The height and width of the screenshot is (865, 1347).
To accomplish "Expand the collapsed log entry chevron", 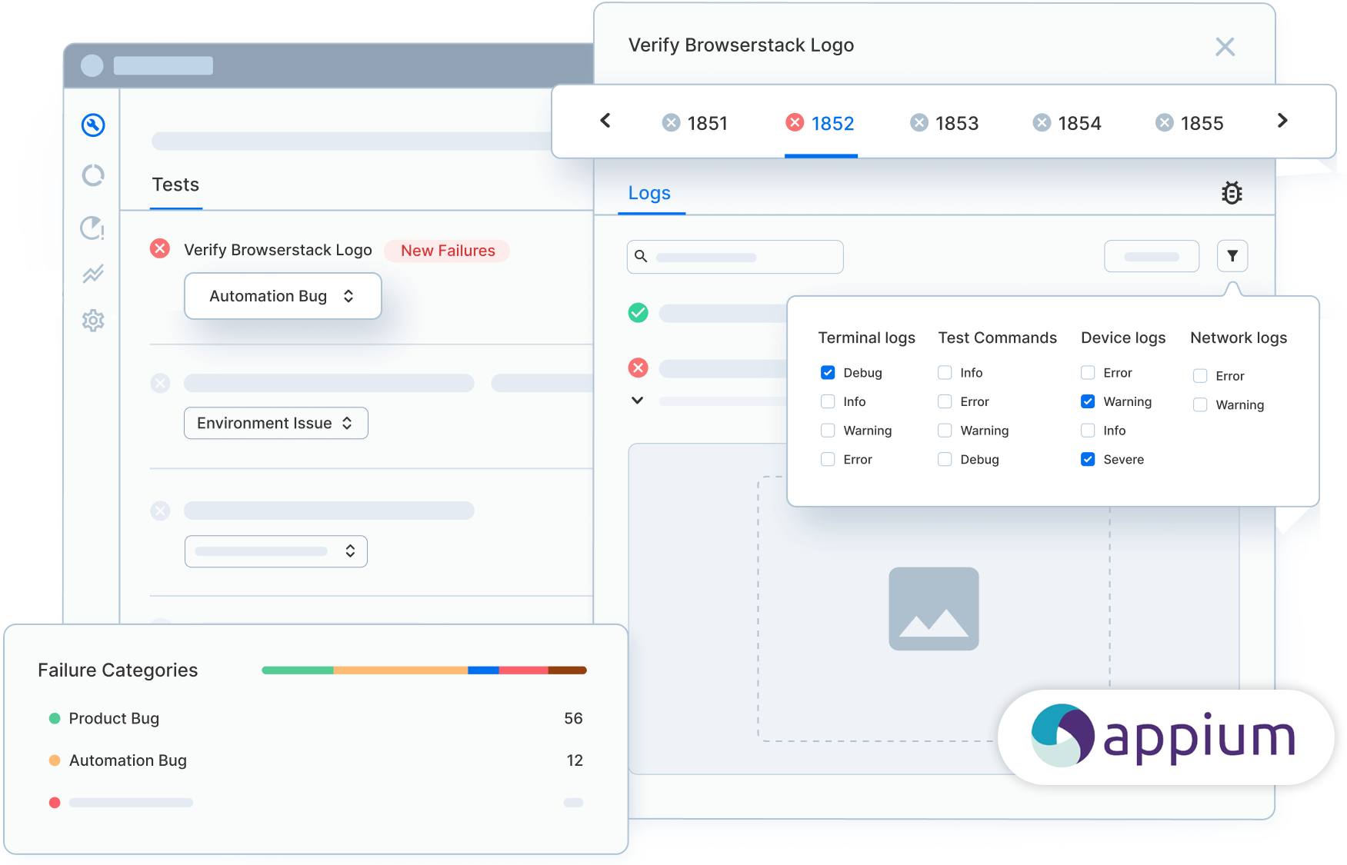I will (637, 401).
